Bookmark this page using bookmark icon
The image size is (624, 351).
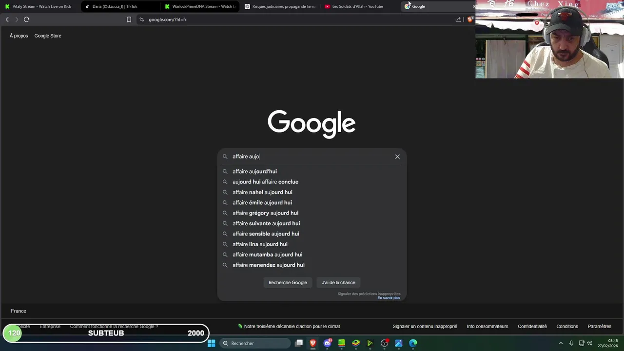pos(129,19)
